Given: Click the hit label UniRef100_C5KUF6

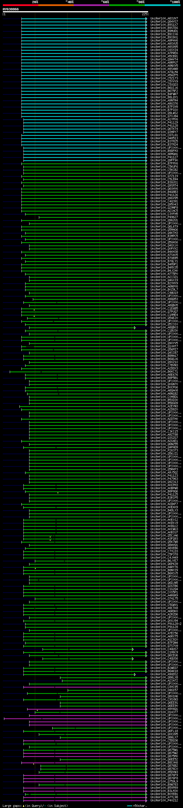Looking at the screenshot, I should (x=164, y=167).
